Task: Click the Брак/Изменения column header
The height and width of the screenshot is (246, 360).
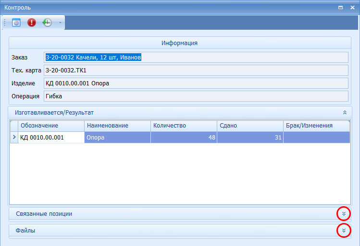Action: coord(316,126)
